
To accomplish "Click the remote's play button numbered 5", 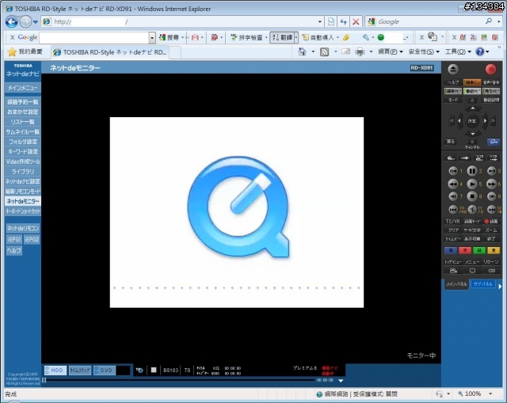I will (x=472, y=184).
